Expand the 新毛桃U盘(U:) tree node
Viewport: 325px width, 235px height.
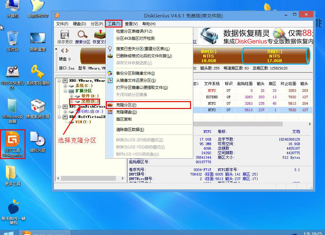click(65, 112)
